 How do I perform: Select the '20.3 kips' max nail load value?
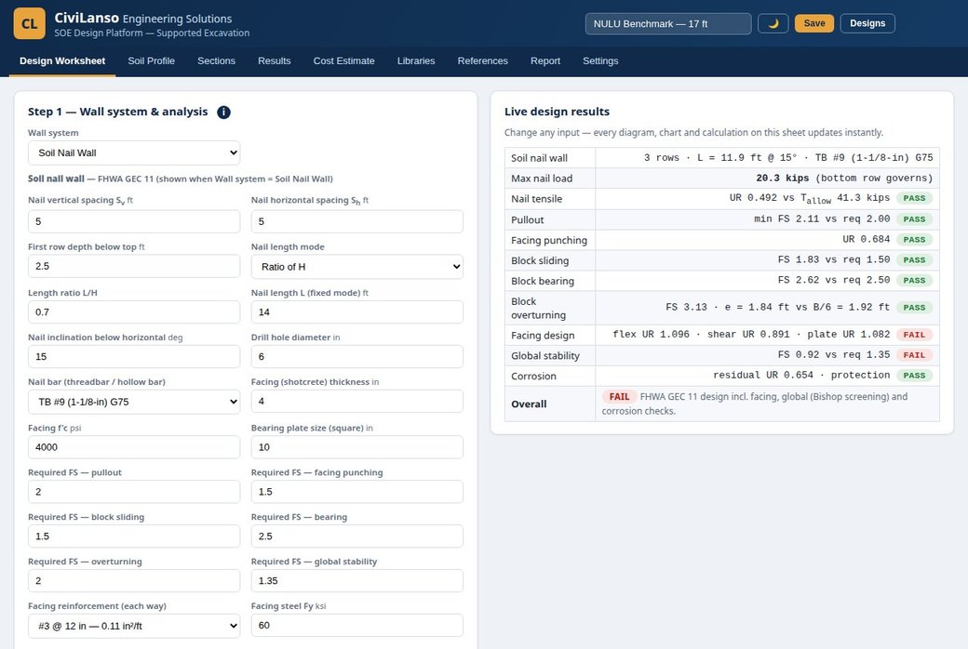[782, 178]
